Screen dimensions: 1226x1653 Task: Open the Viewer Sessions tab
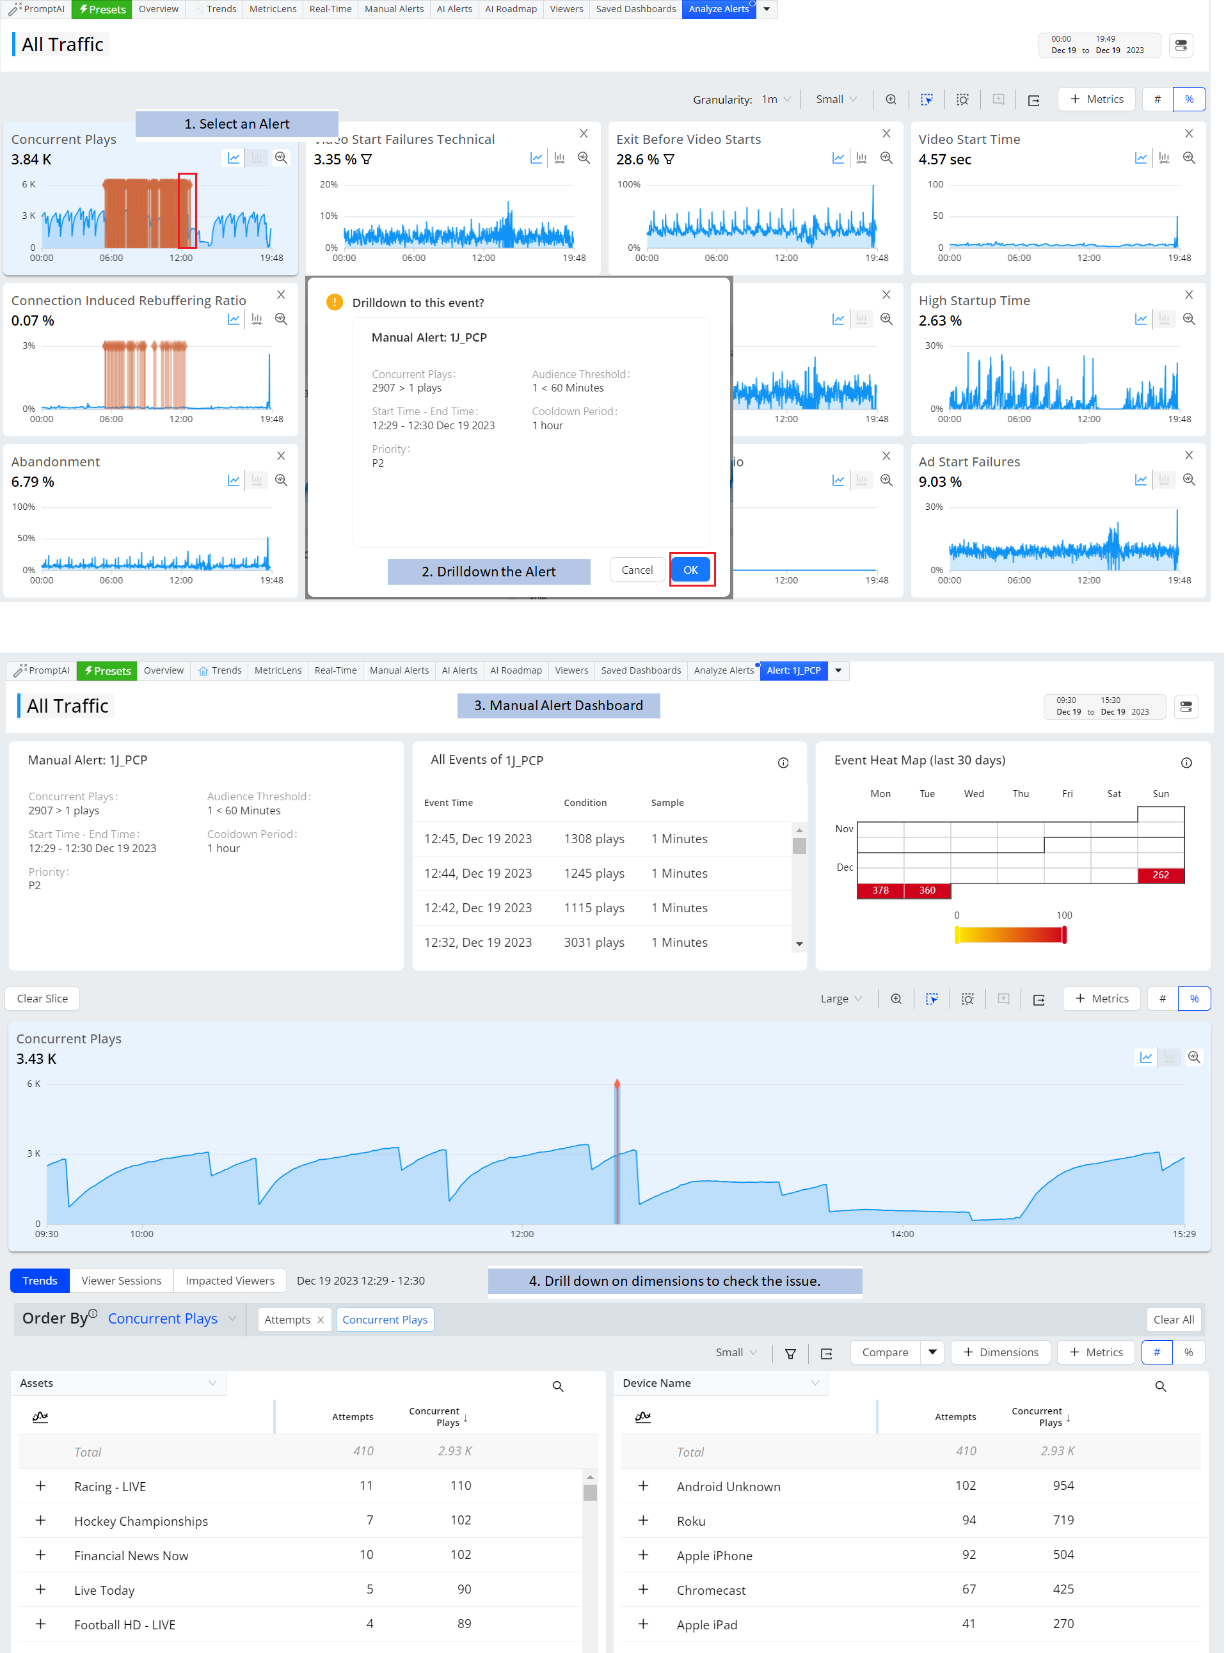(x=121, y=1281)
